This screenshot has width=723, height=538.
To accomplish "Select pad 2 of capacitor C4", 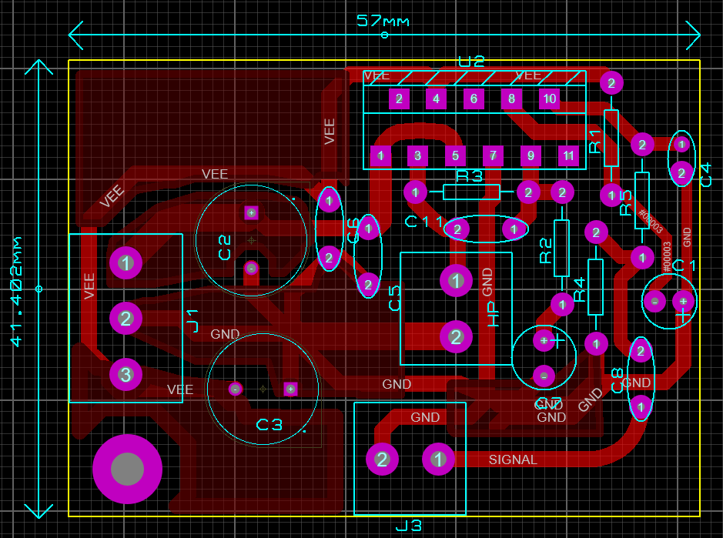I will [681, 173].
